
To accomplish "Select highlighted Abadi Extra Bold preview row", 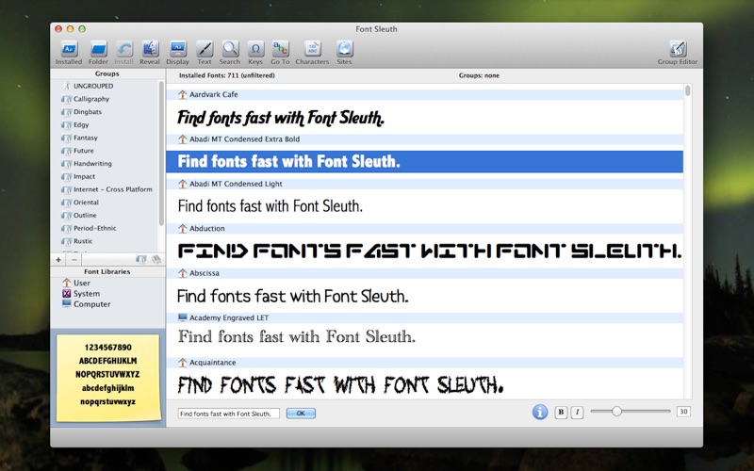I will pyautogui.click(x=425, y=161).
